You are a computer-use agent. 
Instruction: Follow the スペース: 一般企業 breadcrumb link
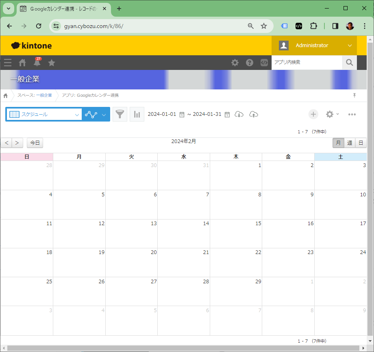point(35,96)
